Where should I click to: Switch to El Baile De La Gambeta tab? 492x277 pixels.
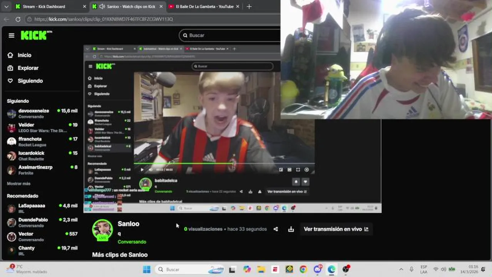(x=204, y=7)
